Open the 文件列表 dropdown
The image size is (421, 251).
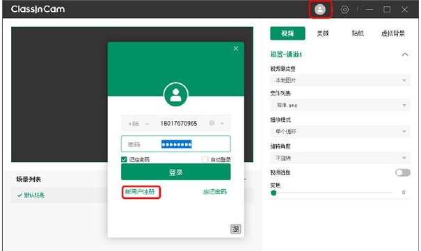340,105
